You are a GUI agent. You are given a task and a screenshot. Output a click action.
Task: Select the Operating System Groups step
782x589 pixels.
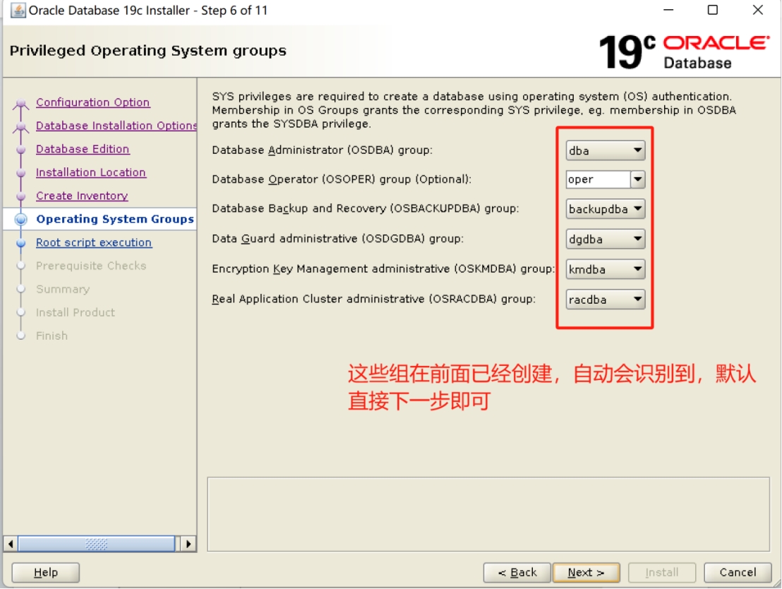pyautogui.click(x=115, y=219)
